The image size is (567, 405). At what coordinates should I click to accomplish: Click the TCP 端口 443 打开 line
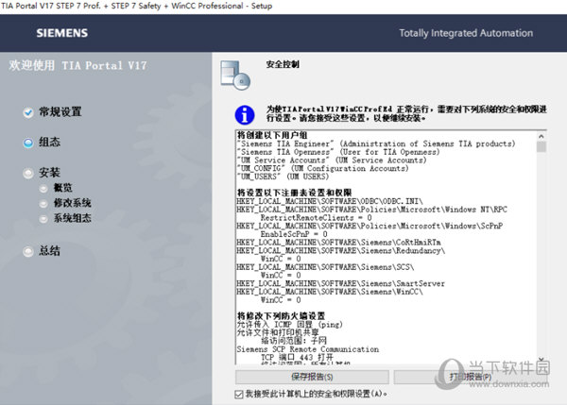(x=297, y=357)
